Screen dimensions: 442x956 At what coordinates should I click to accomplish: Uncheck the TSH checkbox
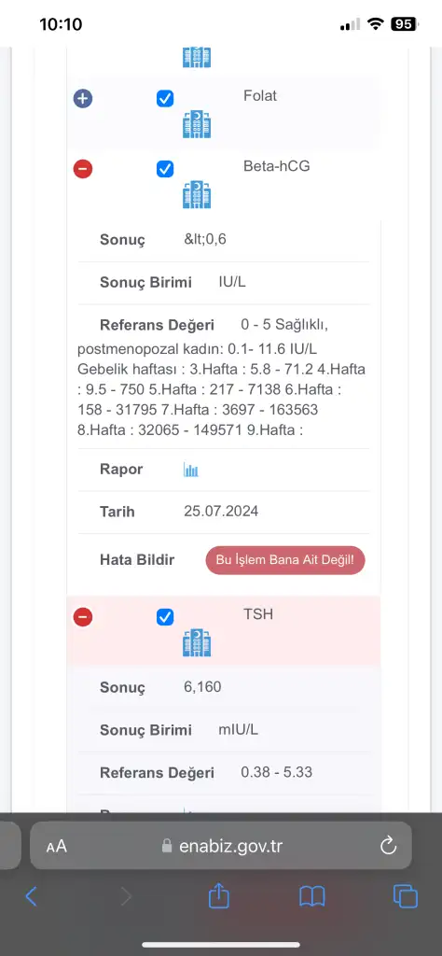coord(165,617)
